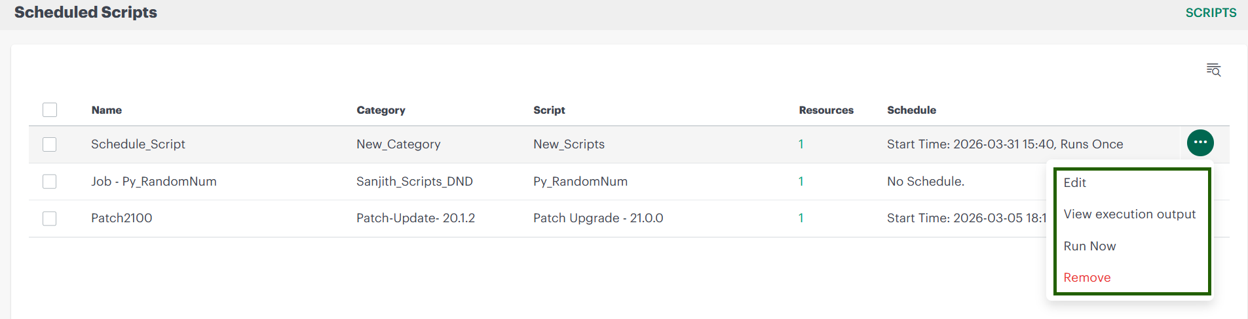1248x319 pixels.
Task: Tick the Patch2100 row checkbox
Action: tap(50, 218)
